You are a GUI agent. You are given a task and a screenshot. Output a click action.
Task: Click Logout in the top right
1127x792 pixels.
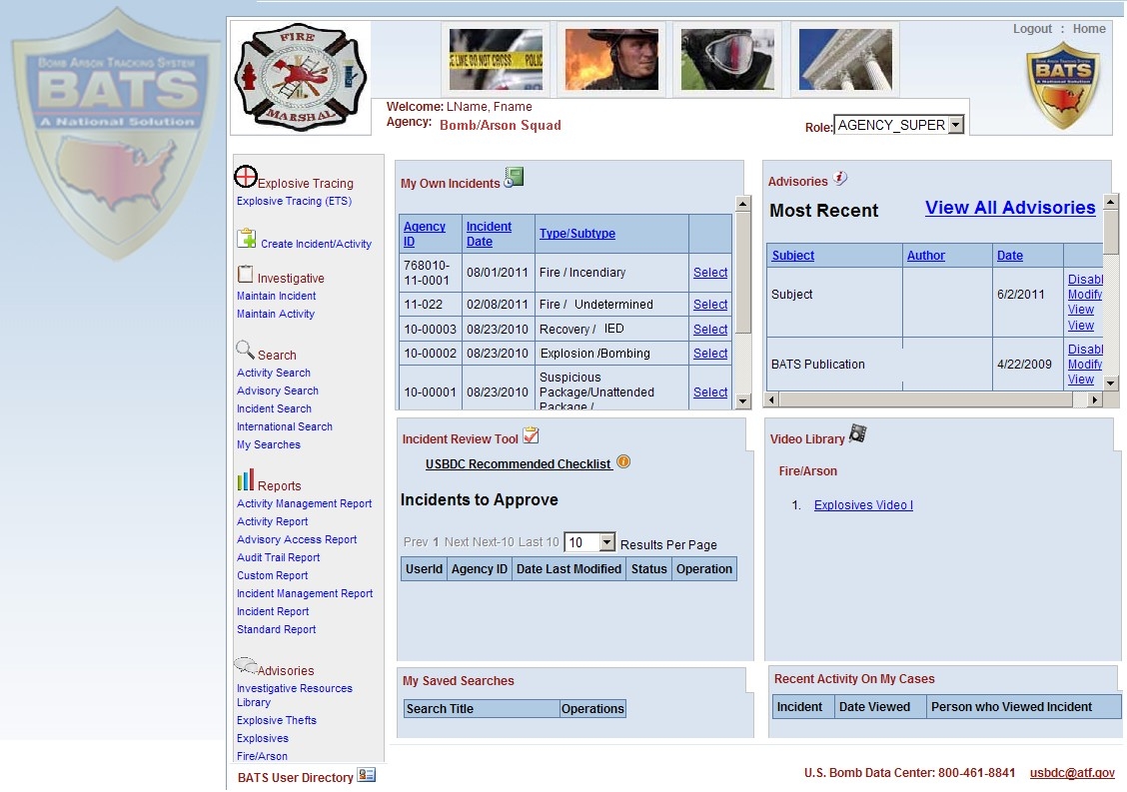(x=1032, y=29)
